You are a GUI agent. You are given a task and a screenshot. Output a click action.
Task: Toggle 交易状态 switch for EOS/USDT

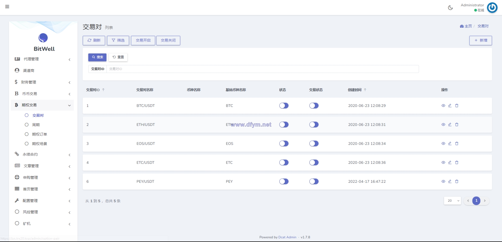(x=314, y=144)
